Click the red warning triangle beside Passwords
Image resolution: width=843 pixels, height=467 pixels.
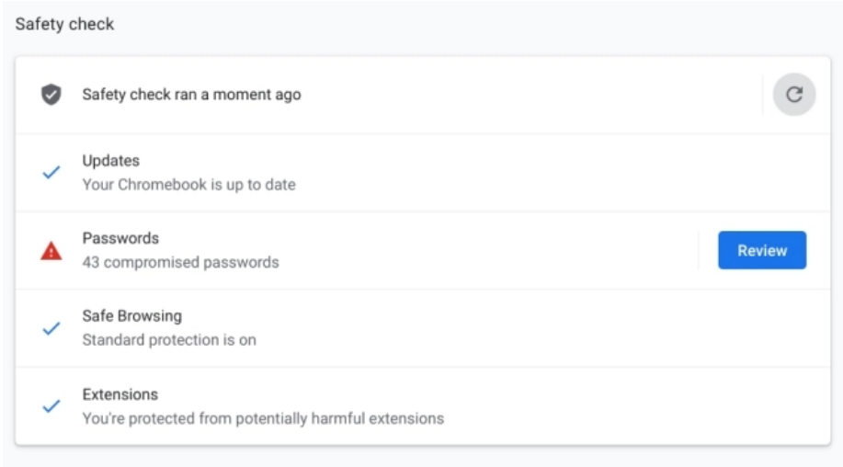click(x=51, y=250)
